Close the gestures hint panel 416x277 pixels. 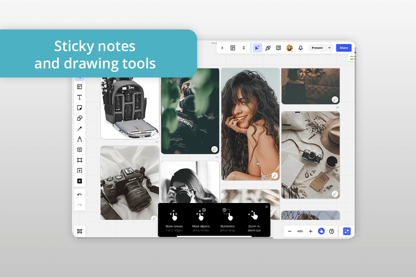[266, 207]
